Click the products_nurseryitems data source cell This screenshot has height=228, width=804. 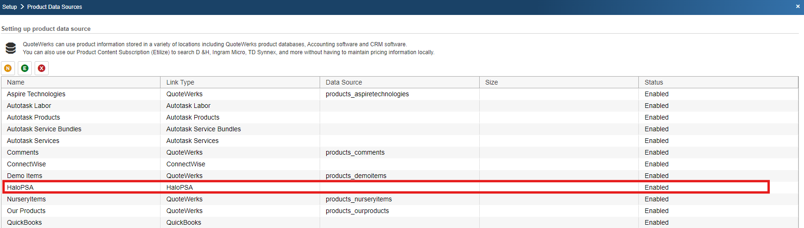pyautogui.click(x=358, y=199)
